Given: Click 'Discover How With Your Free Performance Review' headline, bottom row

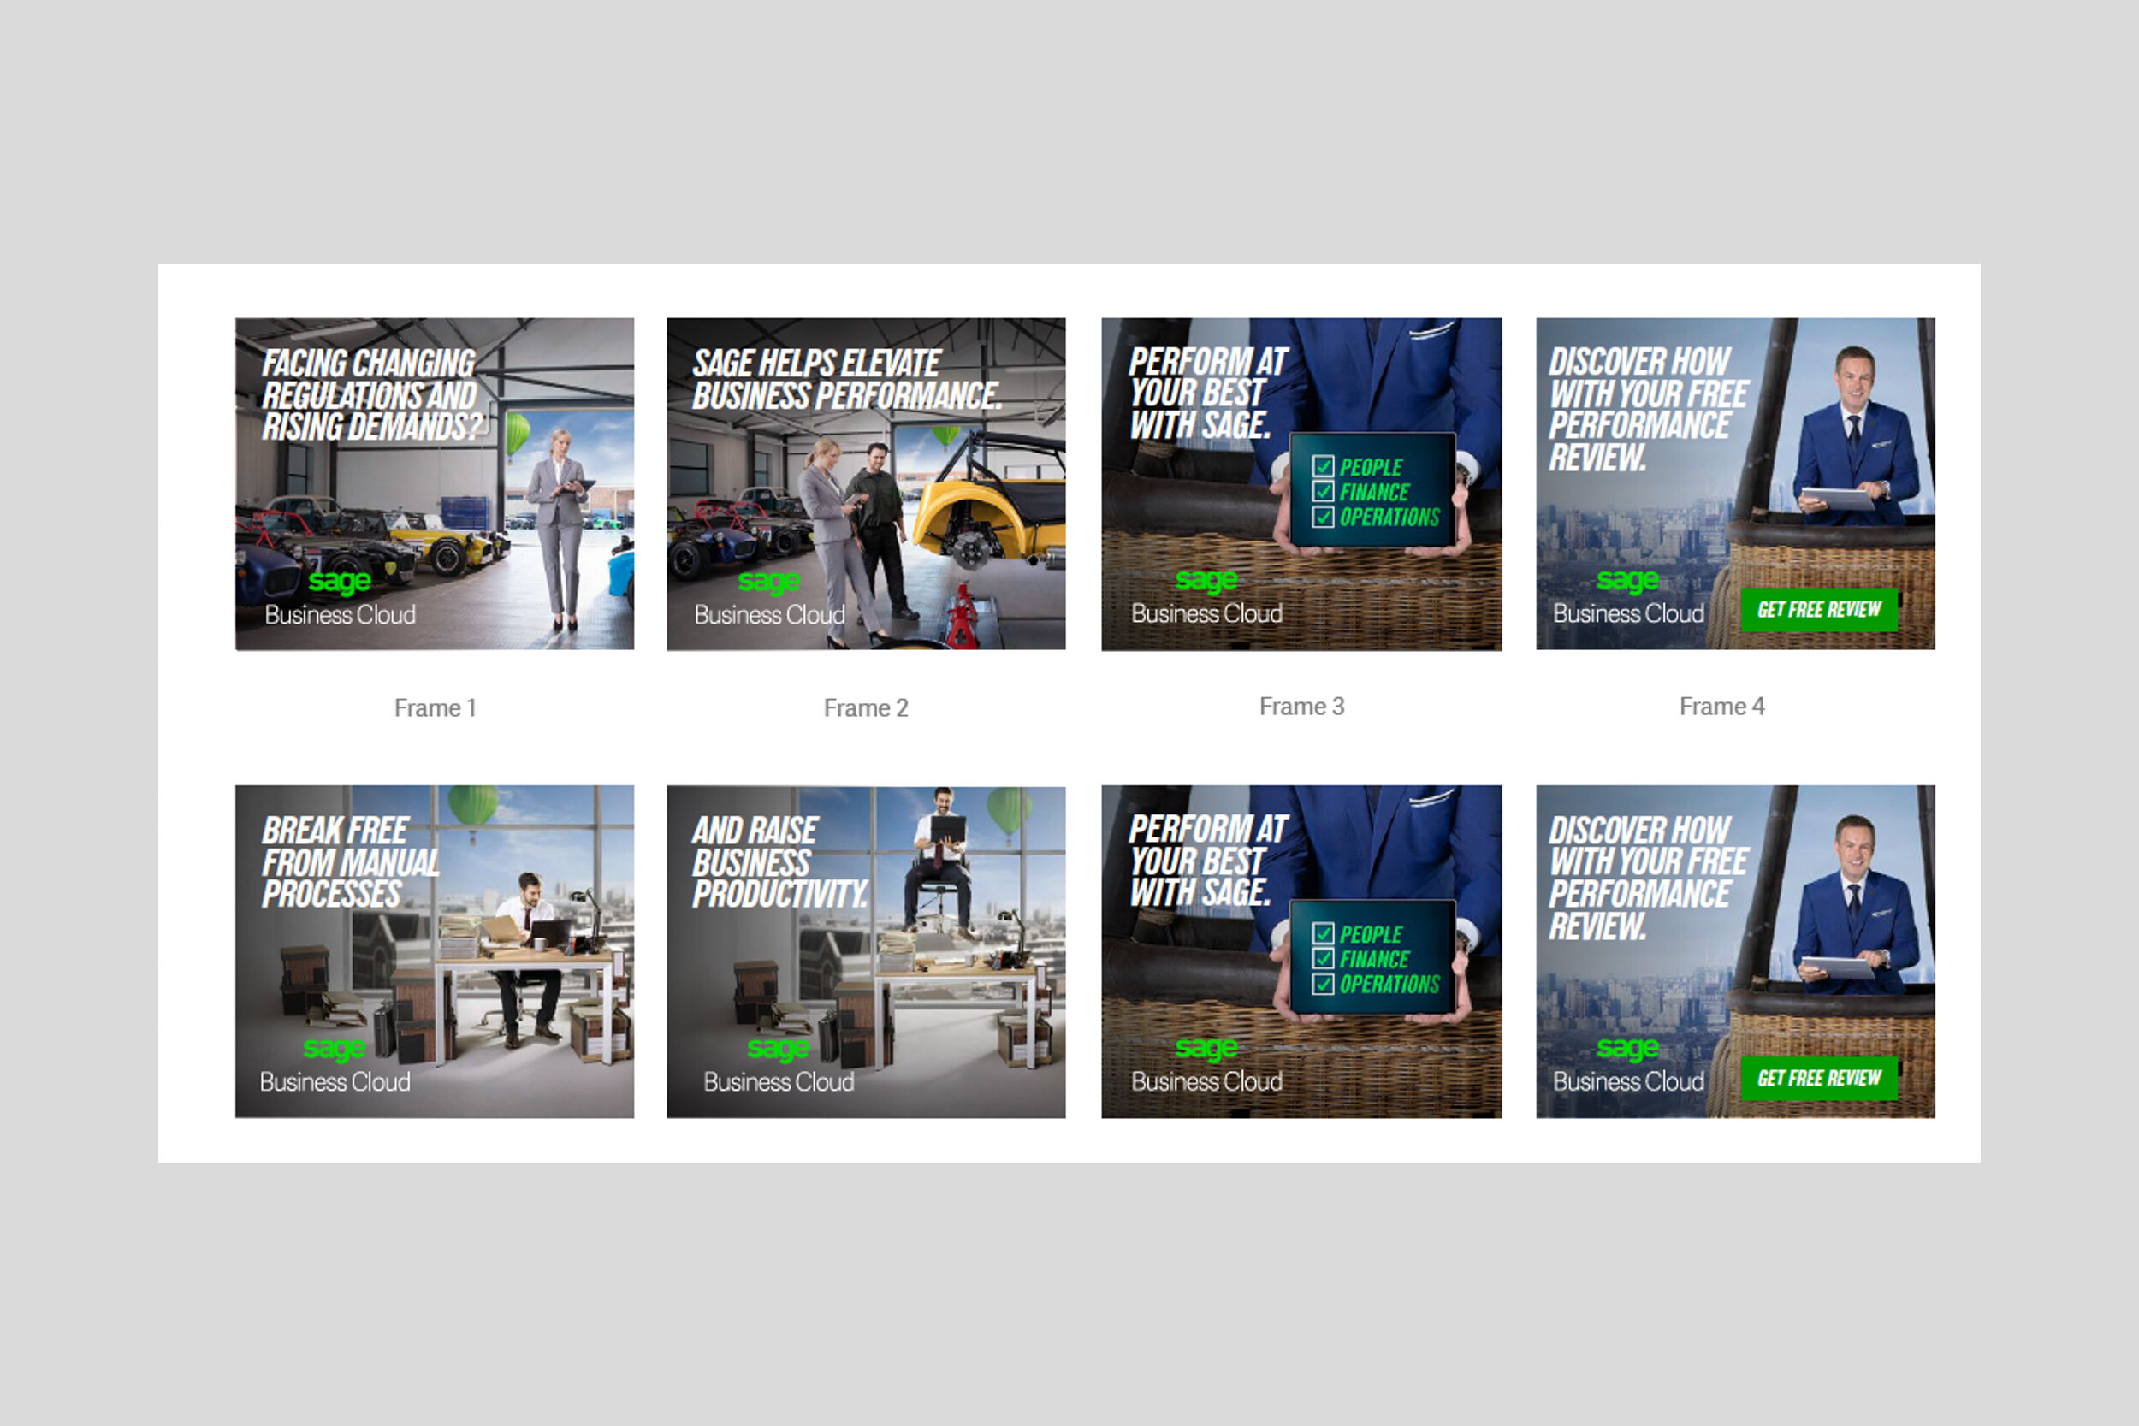Looking at the screenshot, I should [x=1648, y=879].
